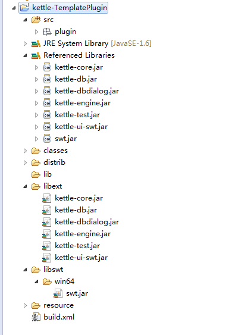229x335 pixels.
Task: Click jar icon of kettle-ui-swt.jar under Referenced Libraries
Action: coord(47,127)
